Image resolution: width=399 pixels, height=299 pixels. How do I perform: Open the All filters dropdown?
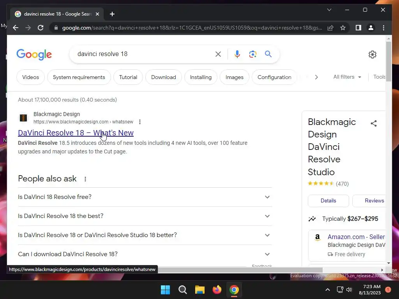click(347, 77)
